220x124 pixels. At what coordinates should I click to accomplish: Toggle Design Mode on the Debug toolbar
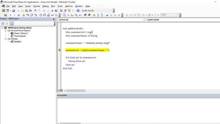click(x=5, y=15)
